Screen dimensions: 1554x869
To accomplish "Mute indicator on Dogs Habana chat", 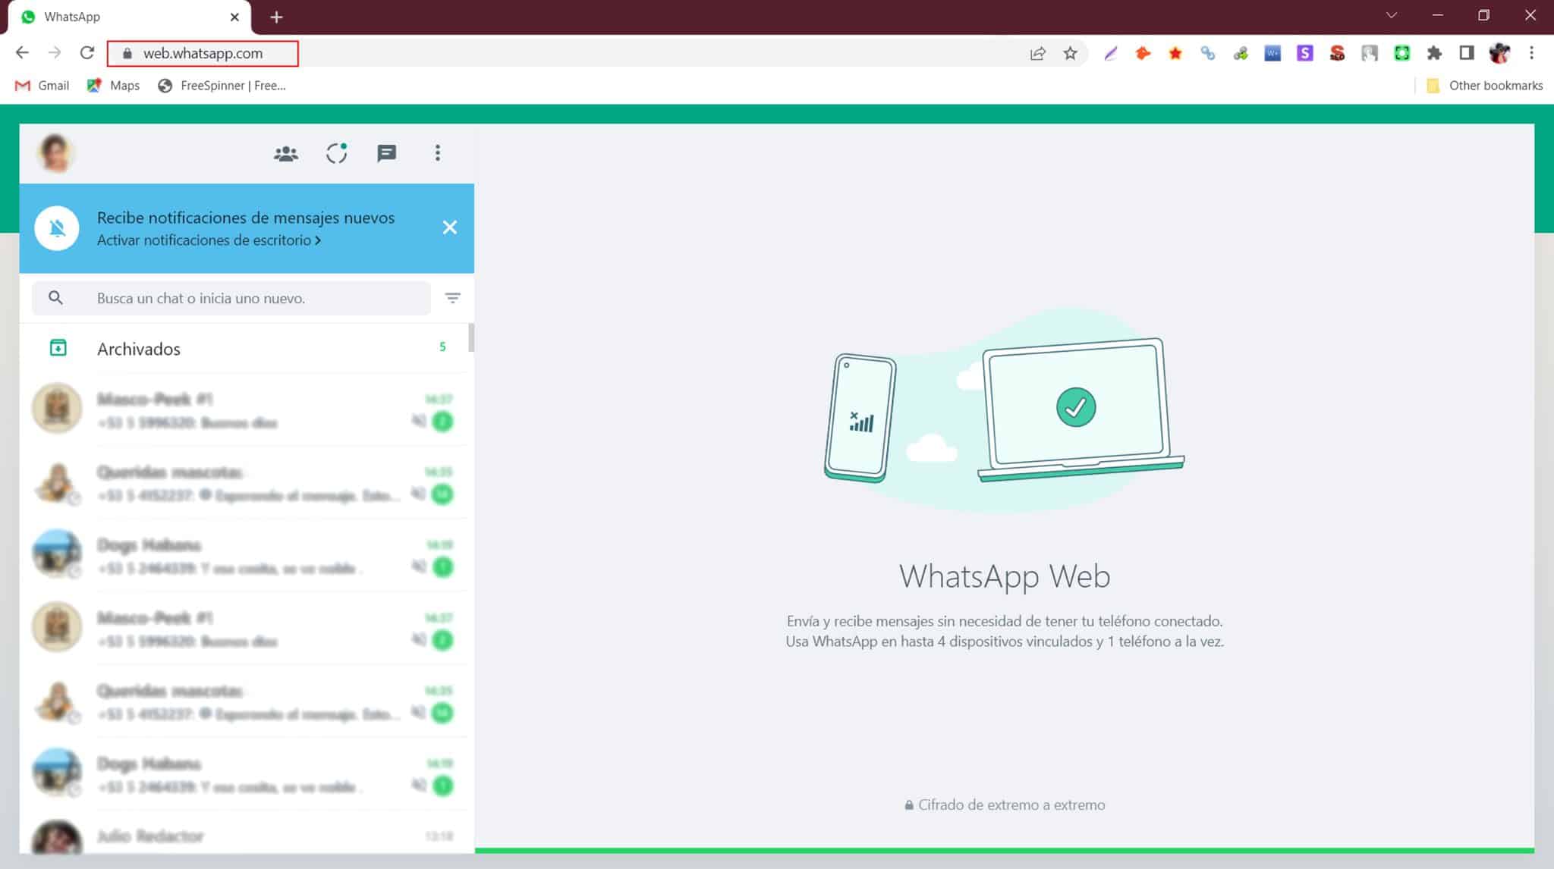I will click(417, 565).
